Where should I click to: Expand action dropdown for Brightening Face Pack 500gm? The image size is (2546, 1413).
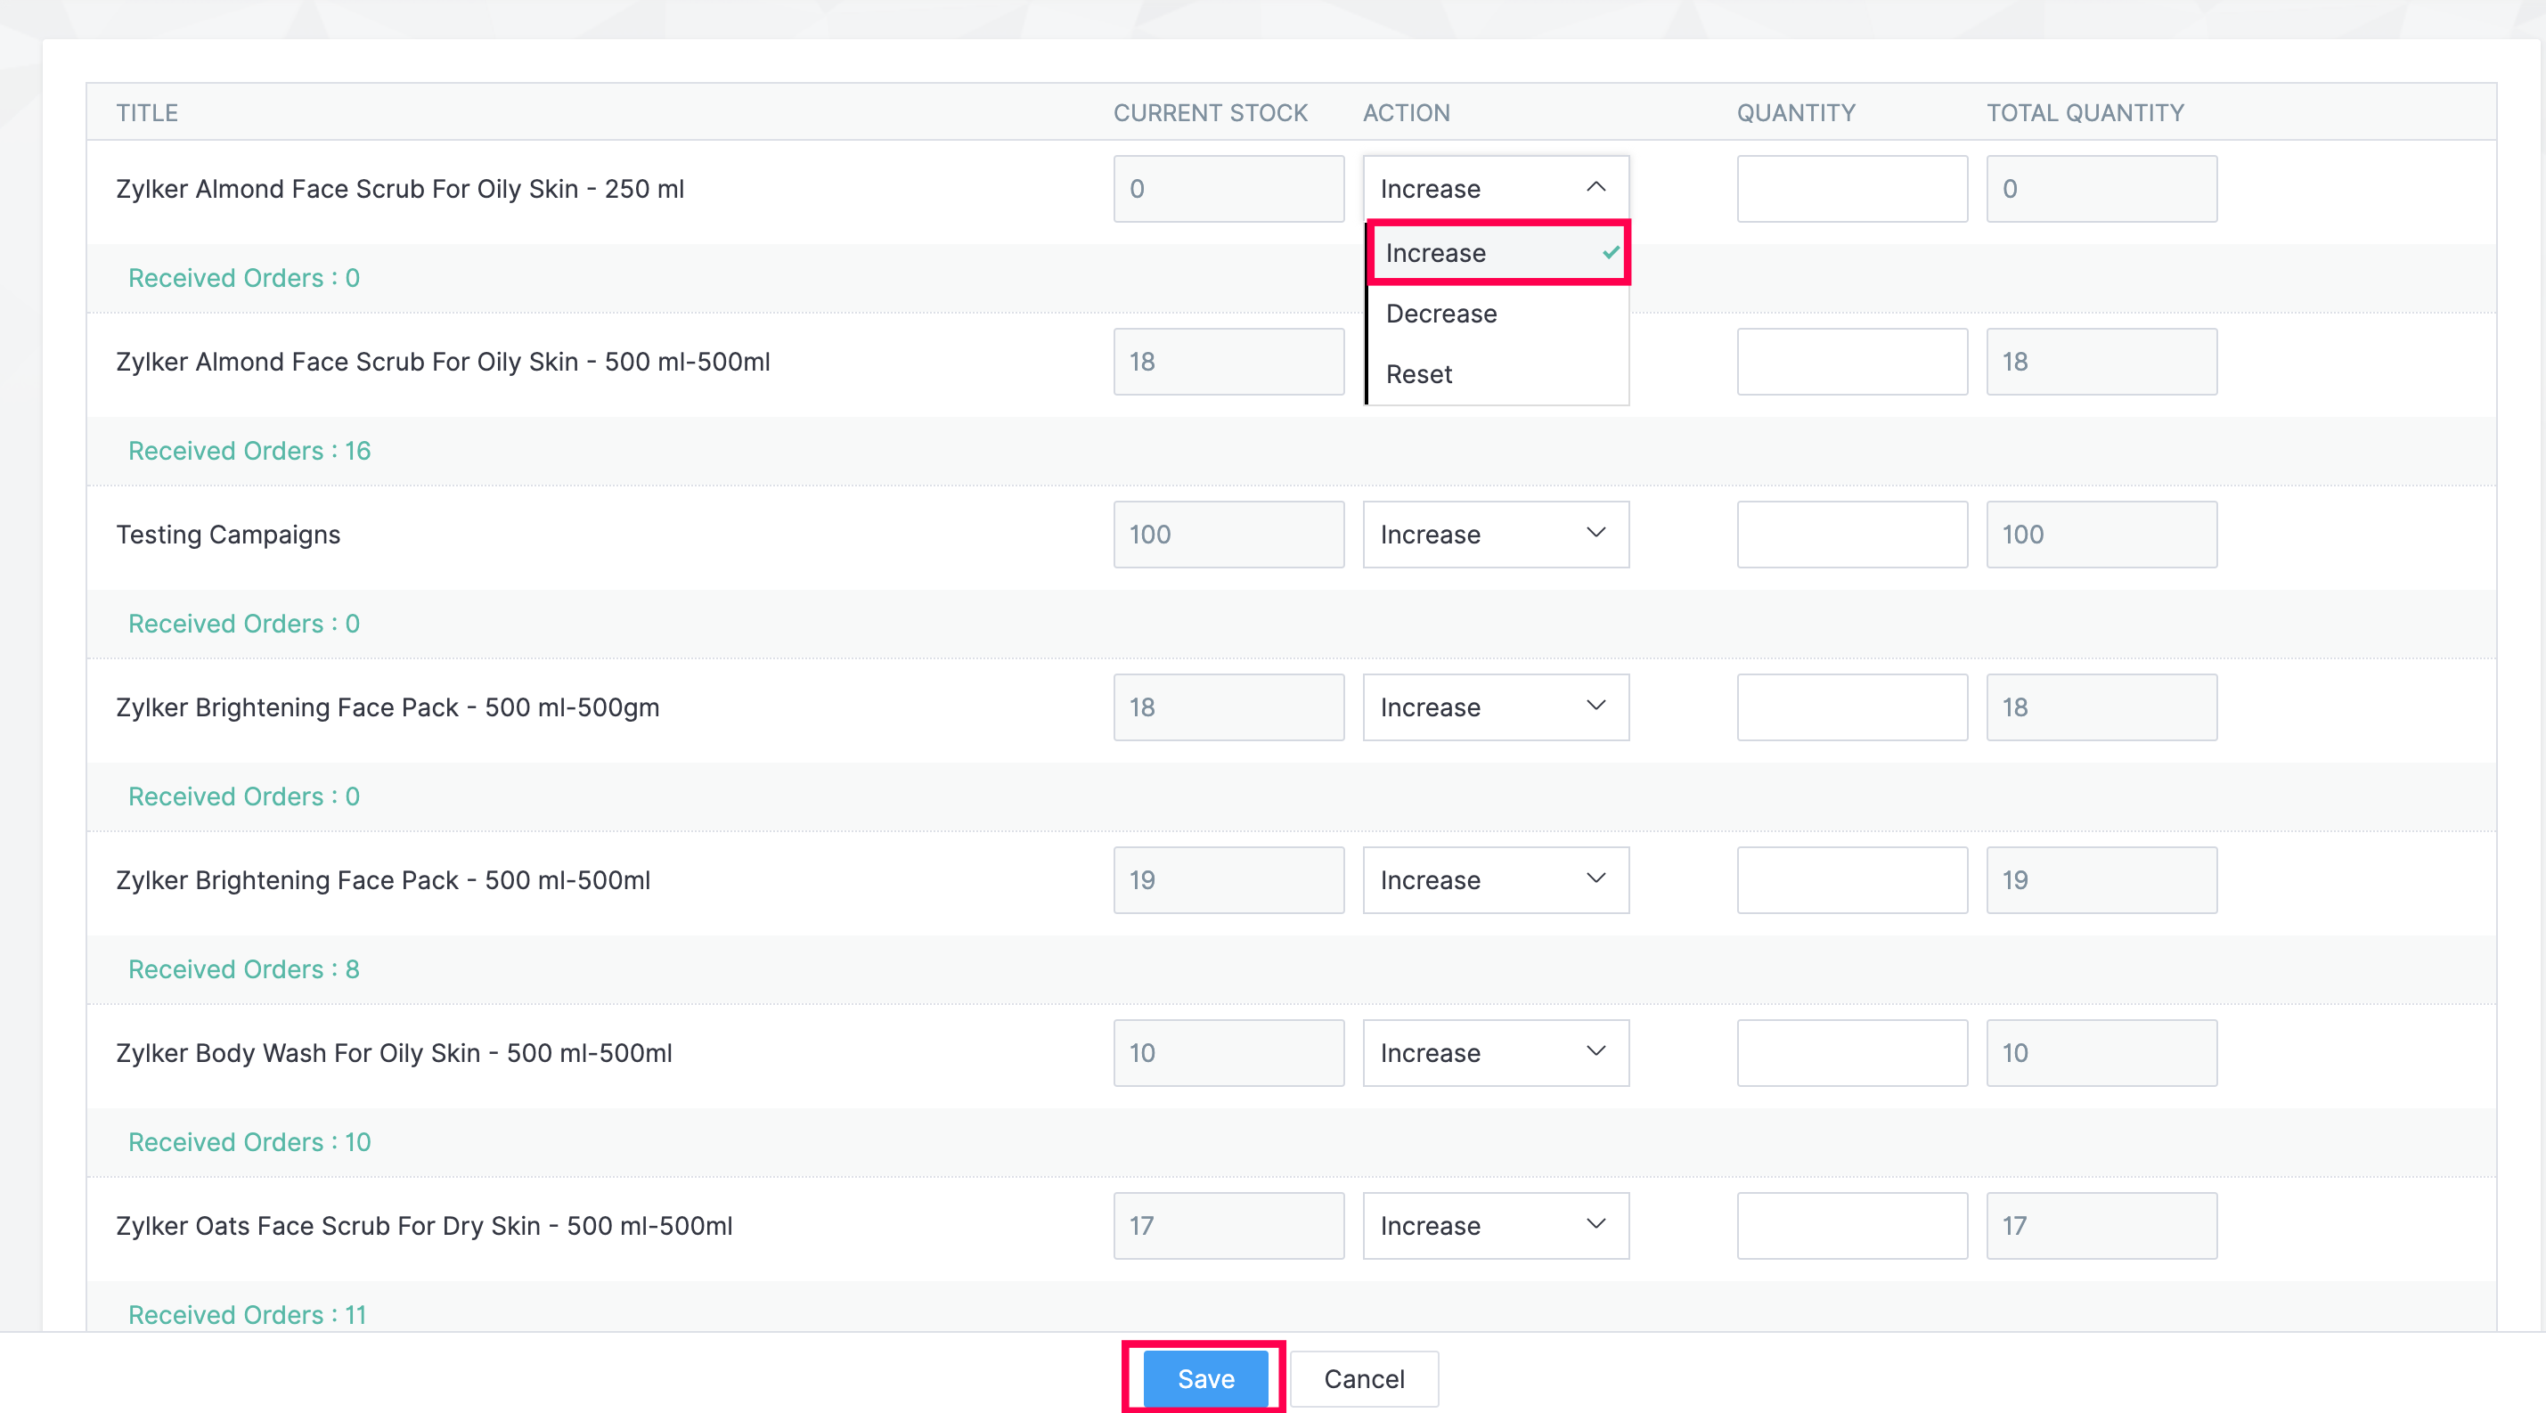pos(1495,707)
